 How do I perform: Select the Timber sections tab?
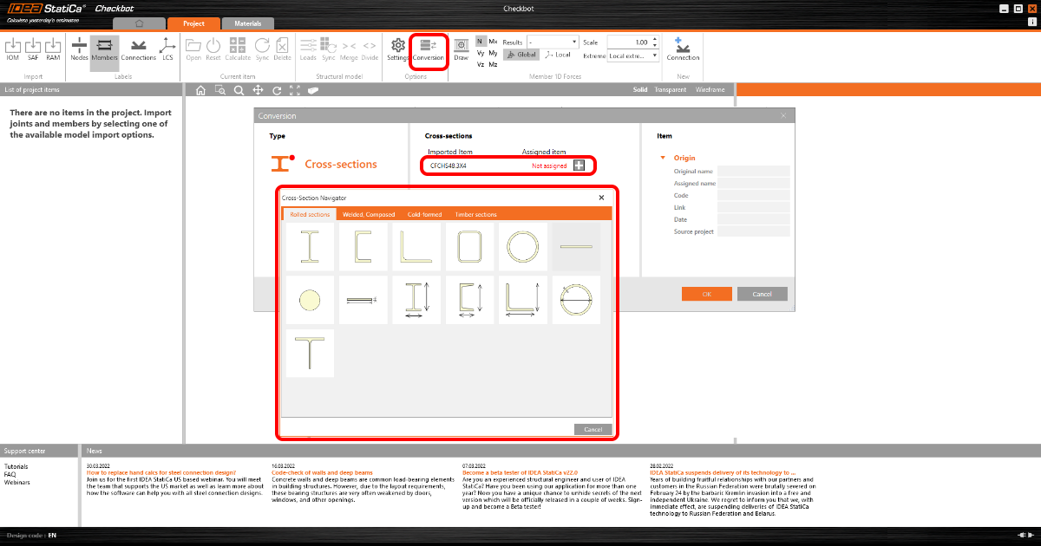[476, 214]
